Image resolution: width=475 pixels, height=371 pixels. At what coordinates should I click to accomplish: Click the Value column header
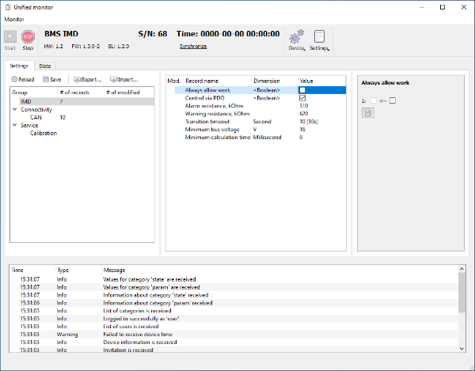322,81
